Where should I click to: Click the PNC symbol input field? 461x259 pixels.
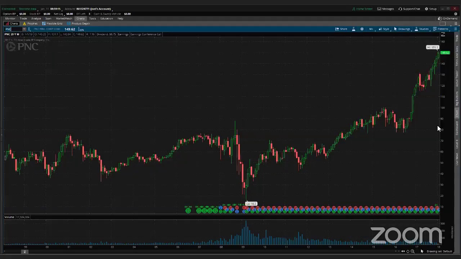[x=13, y=29]
